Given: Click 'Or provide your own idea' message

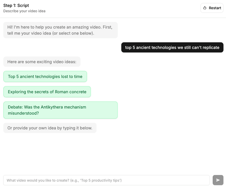Looking at the screenshot, I should (50, 128).
